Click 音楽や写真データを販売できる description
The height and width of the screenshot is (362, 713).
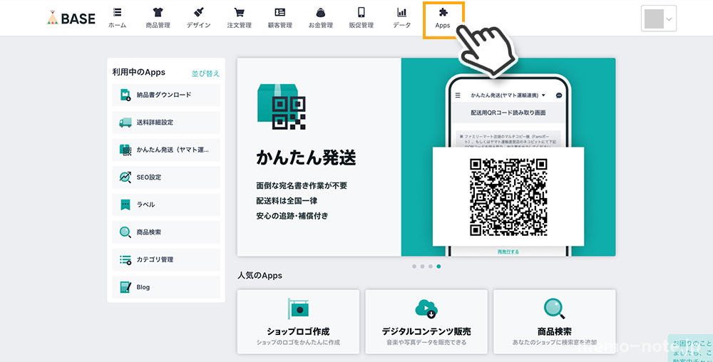(426, 342)
